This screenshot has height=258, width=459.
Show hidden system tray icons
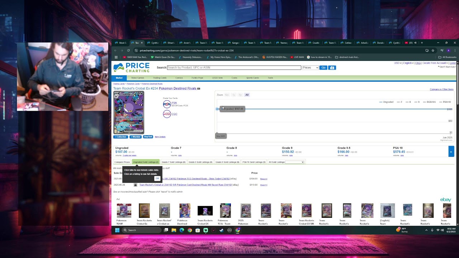(x=426, y=230)
